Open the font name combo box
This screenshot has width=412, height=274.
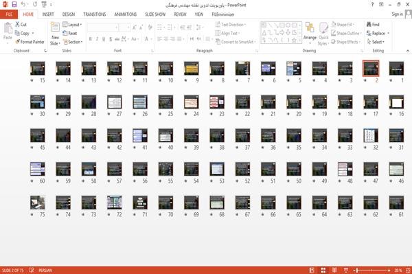pos(103,27)
